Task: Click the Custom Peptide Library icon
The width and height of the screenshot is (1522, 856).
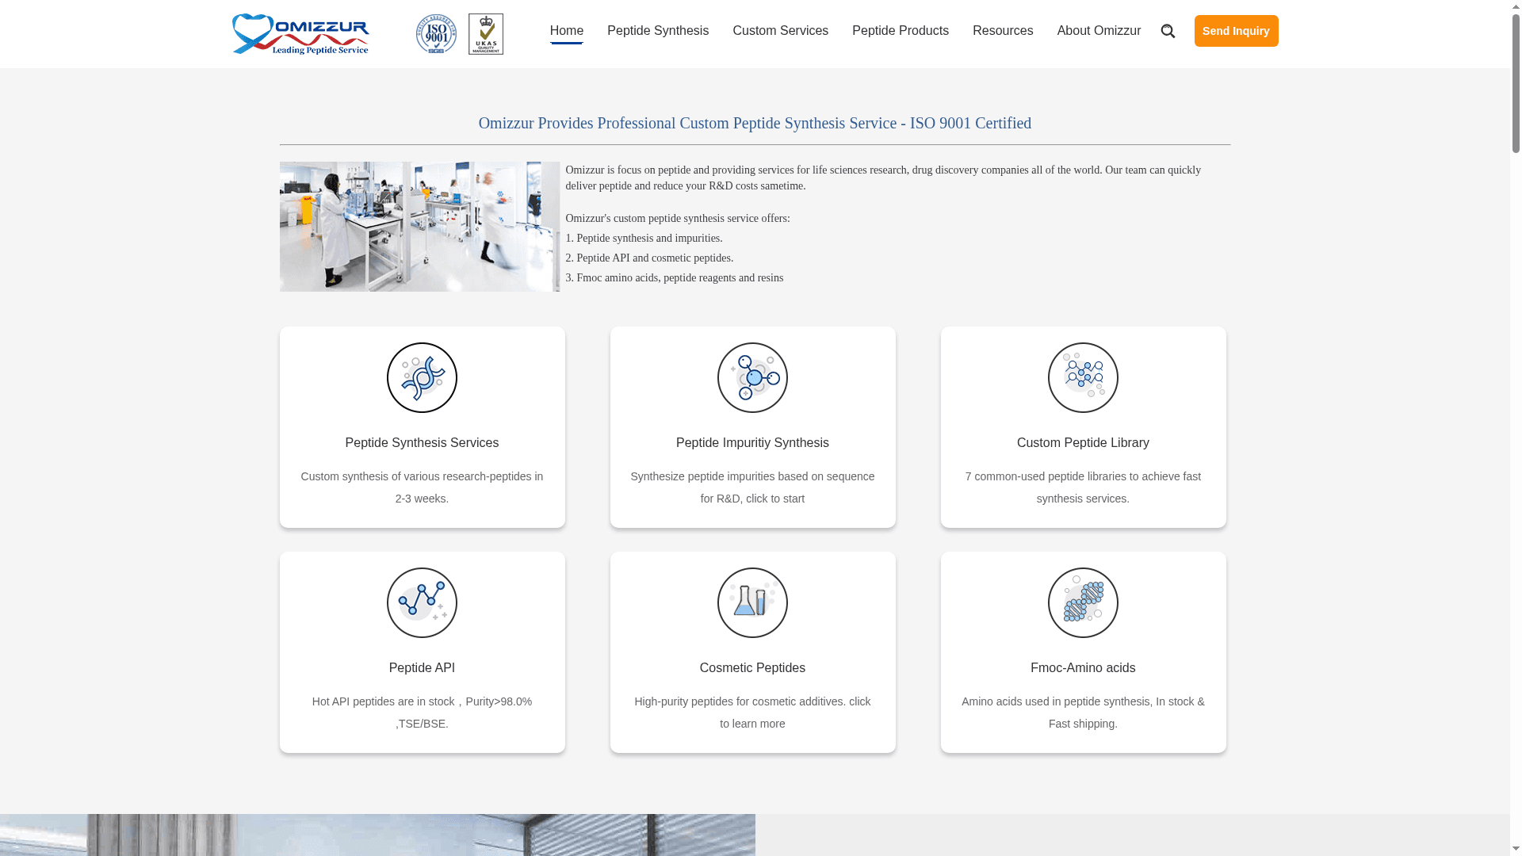Action: (1082, 377)
